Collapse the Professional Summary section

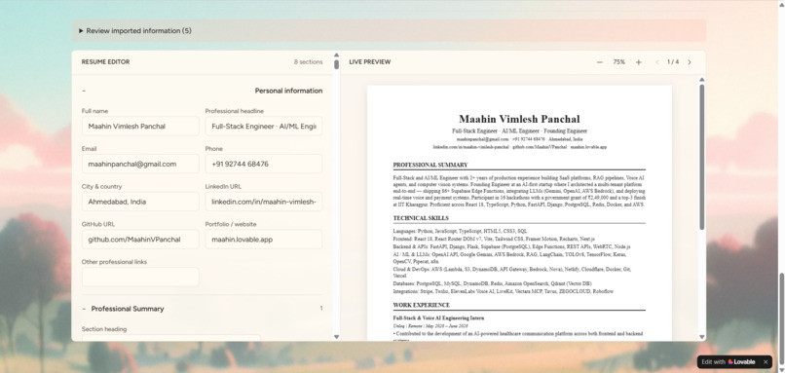tap(84, 309)
